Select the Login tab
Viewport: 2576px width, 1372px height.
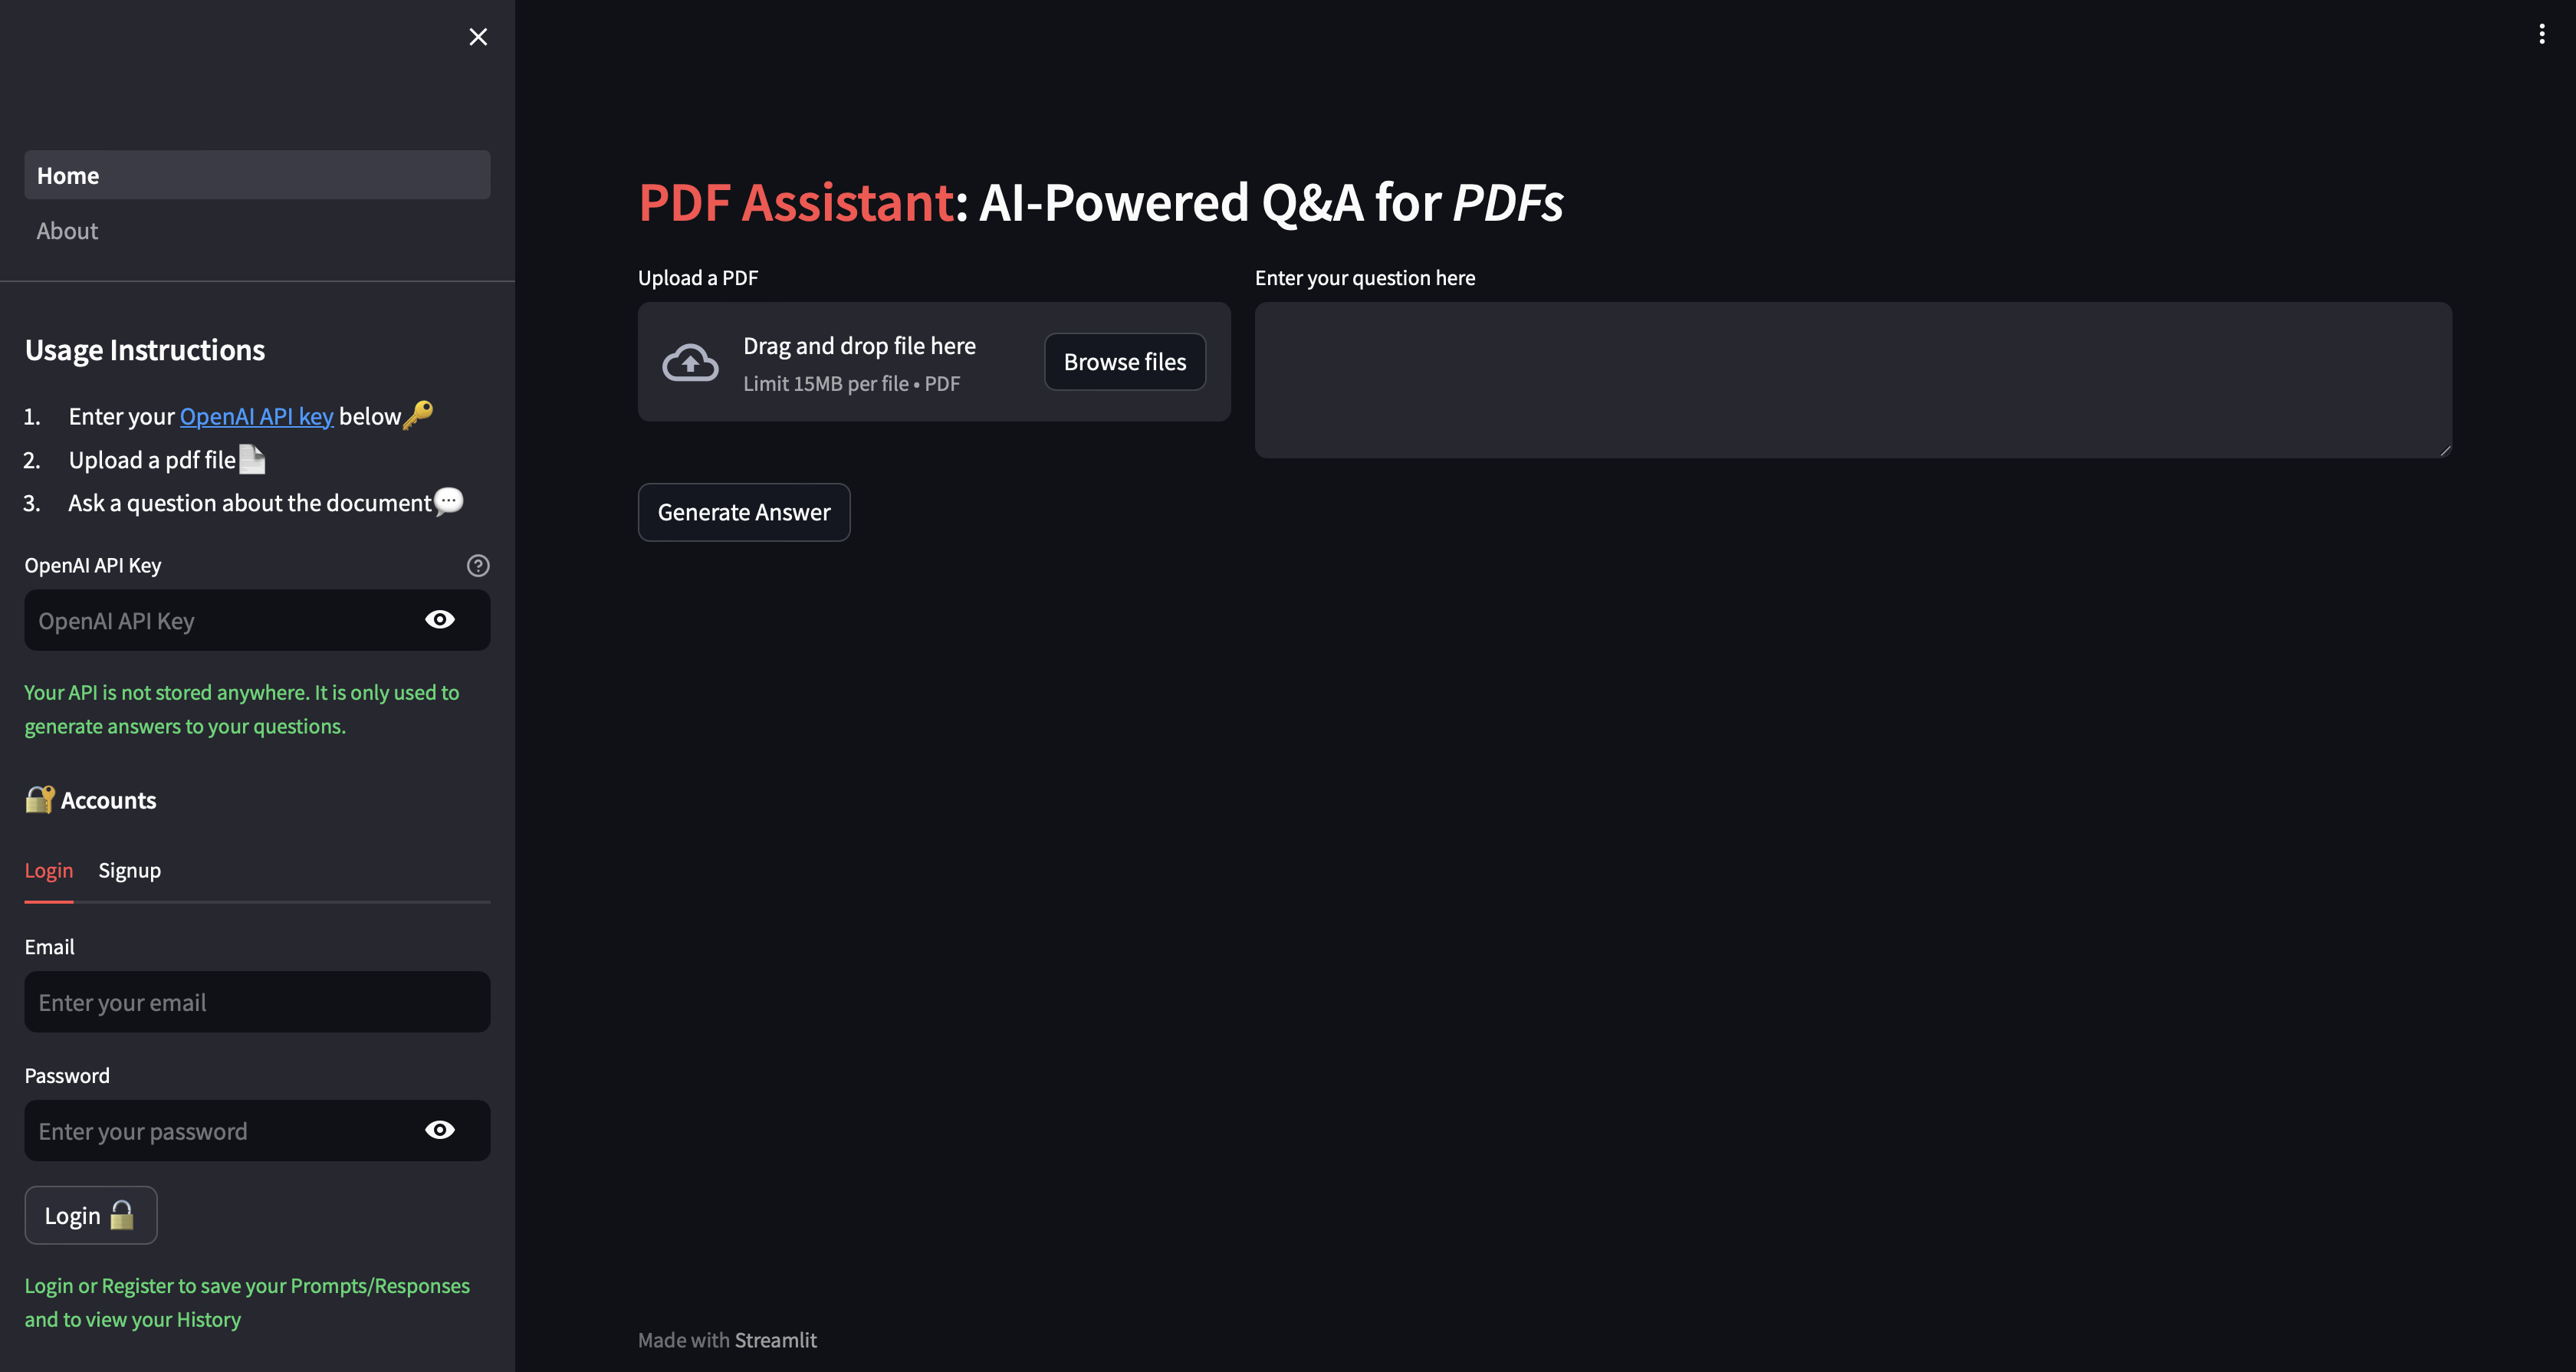48,870
